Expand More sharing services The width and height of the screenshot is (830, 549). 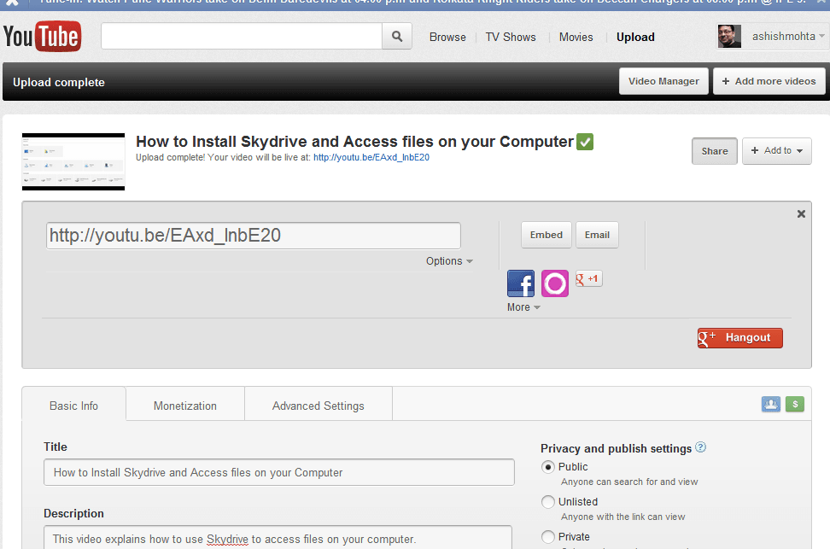pyautogui.click(x=523, y=307)
